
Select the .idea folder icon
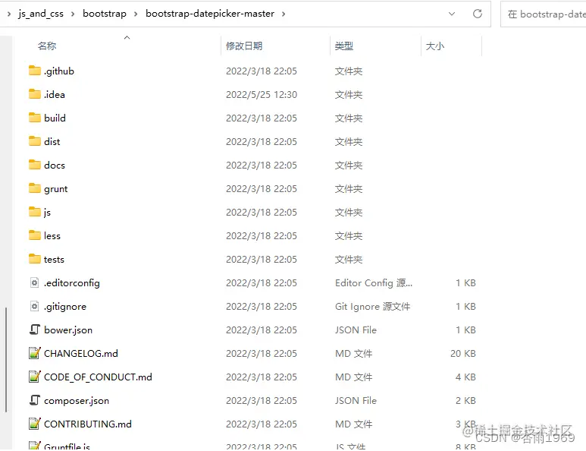[35, 94]
